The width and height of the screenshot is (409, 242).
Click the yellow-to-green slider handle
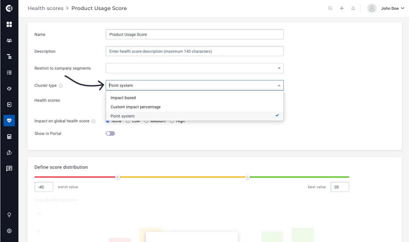coord(248,177)
